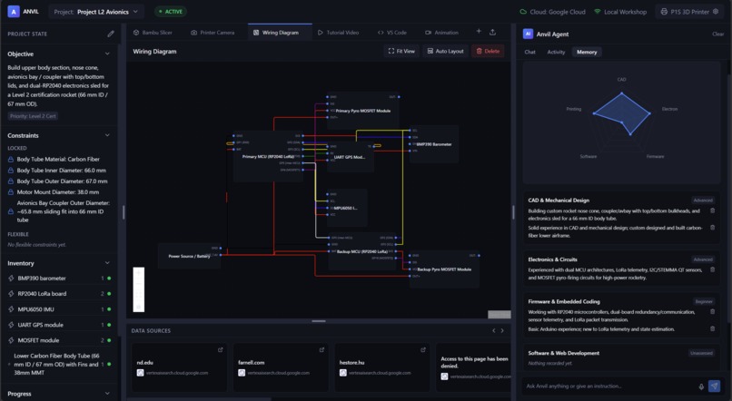Switch to the Animation tab

coord(441,33)
